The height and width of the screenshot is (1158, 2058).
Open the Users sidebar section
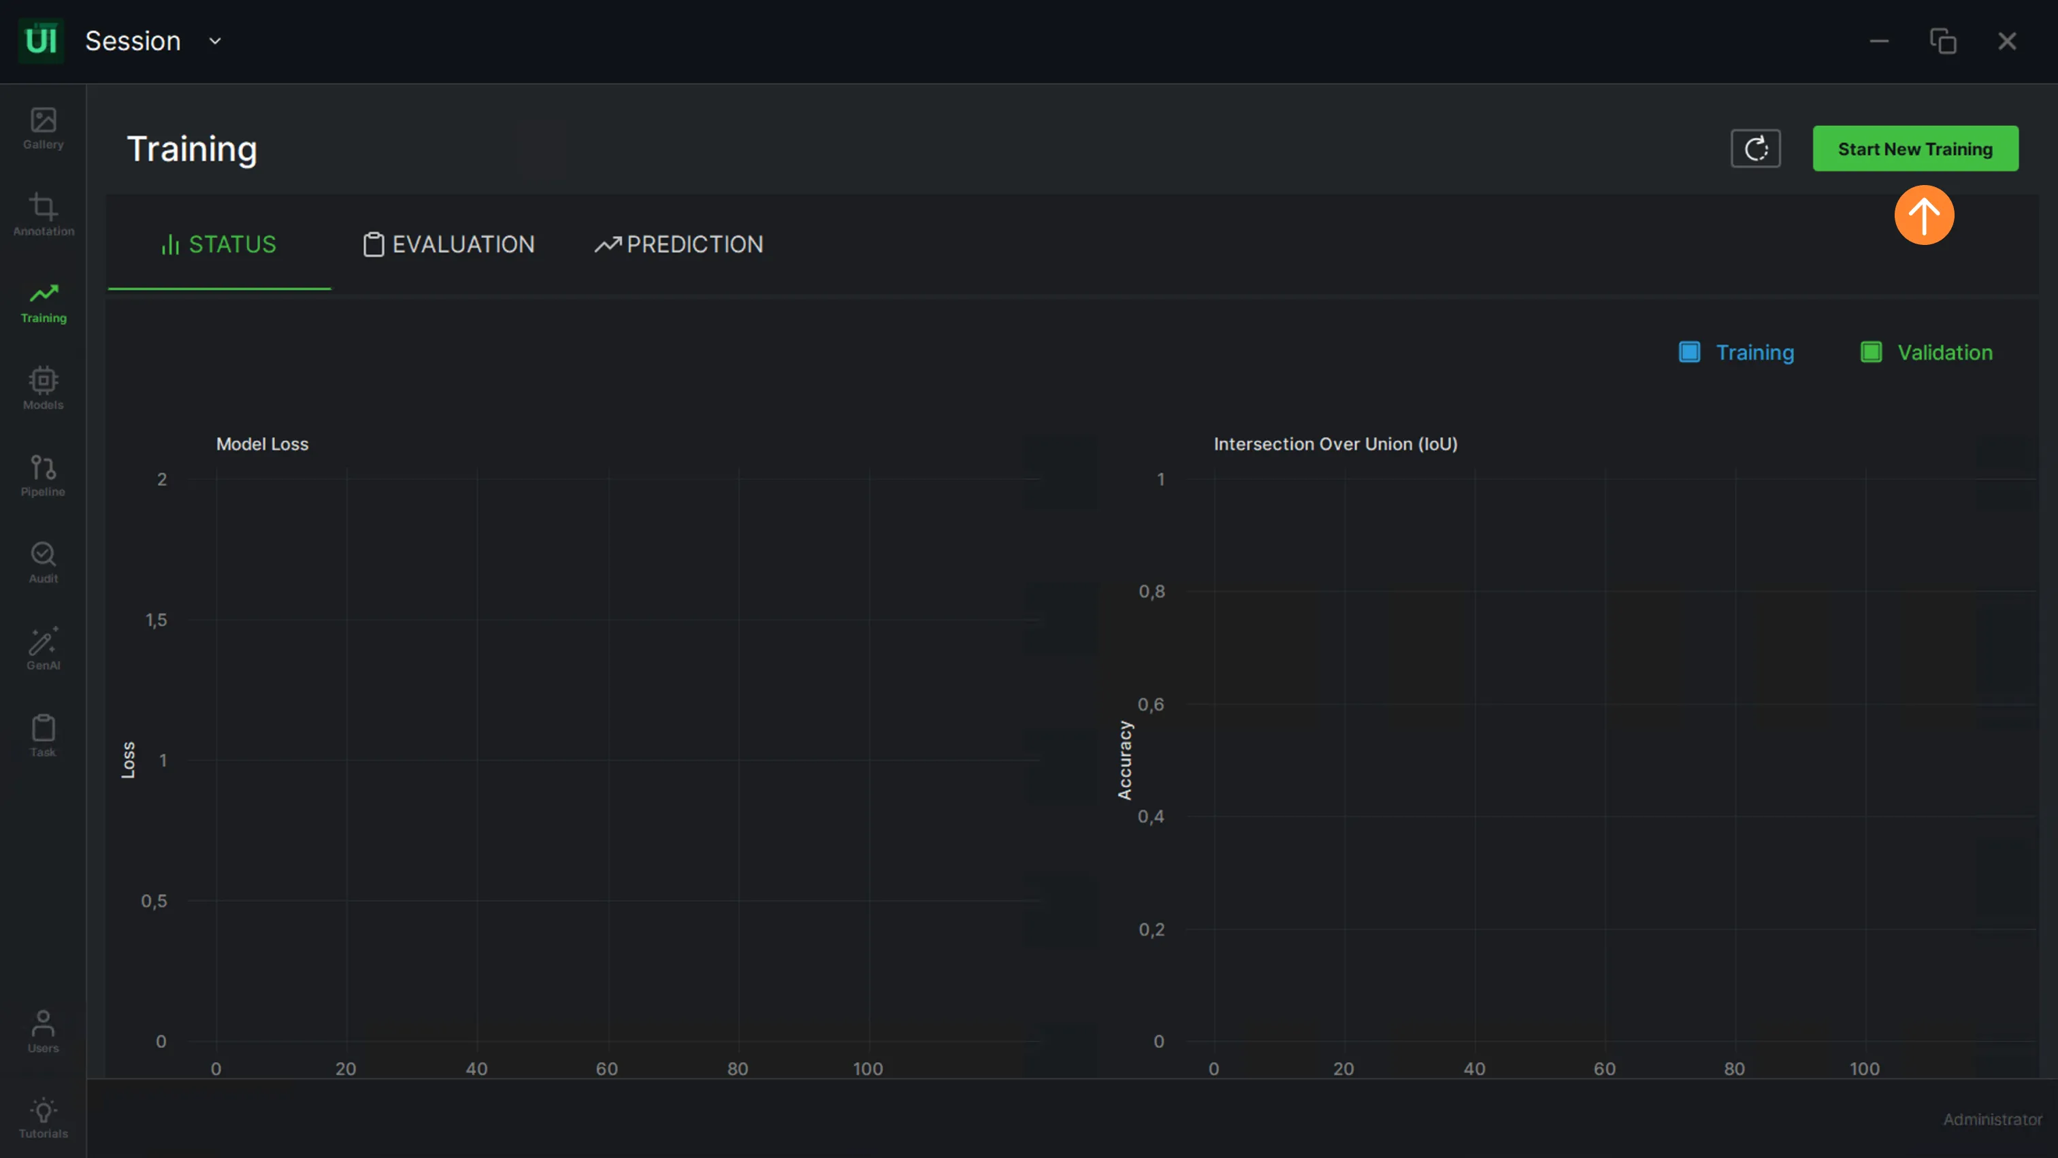point(43,1032)
